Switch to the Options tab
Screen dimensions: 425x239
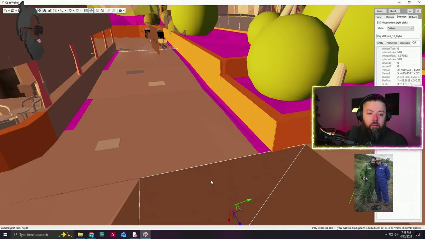pos(413,17)
